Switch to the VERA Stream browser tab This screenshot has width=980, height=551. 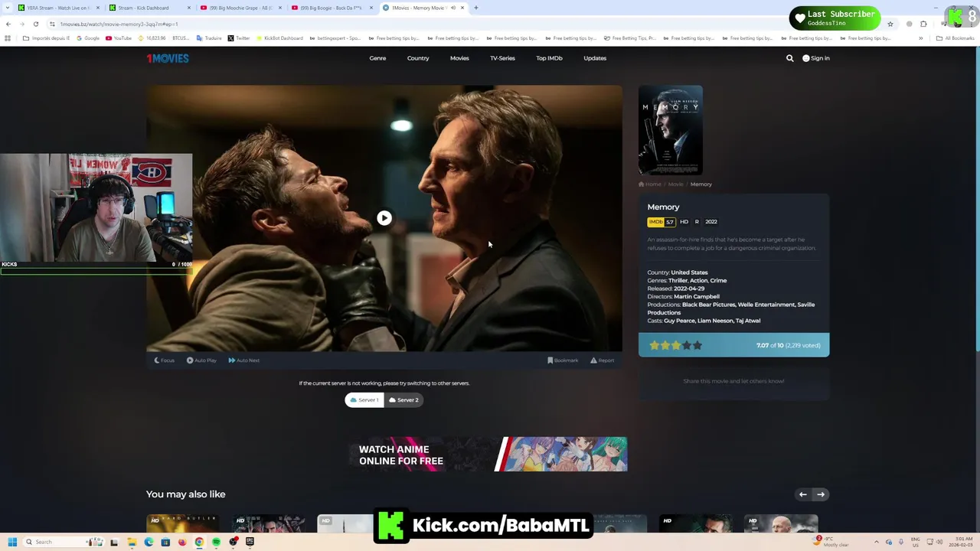click(57, 8)
